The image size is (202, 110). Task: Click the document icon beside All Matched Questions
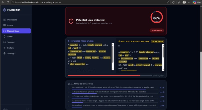click(x=69, y=84)
